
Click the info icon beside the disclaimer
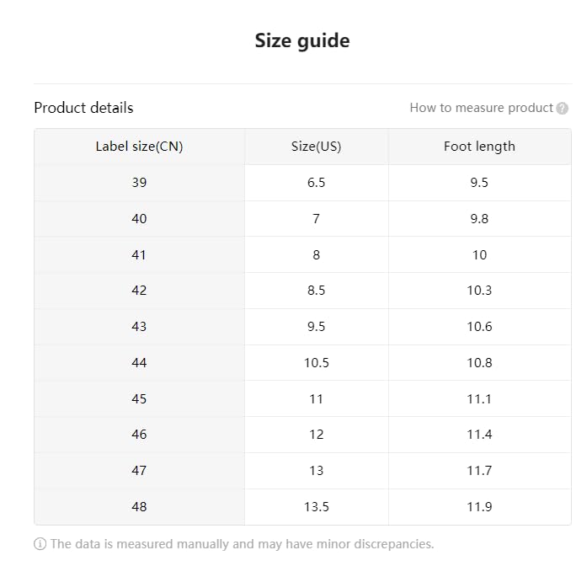coord(40,544)
